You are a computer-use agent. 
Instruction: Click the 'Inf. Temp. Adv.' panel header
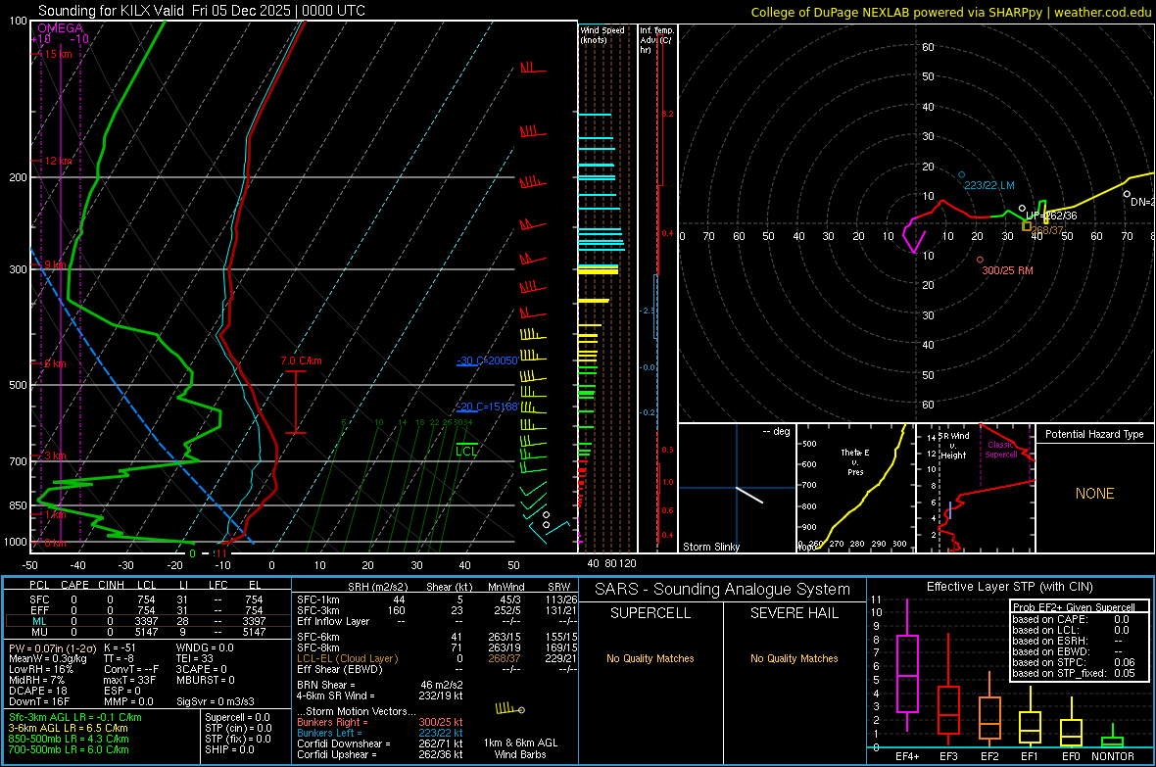click(657, 40)
